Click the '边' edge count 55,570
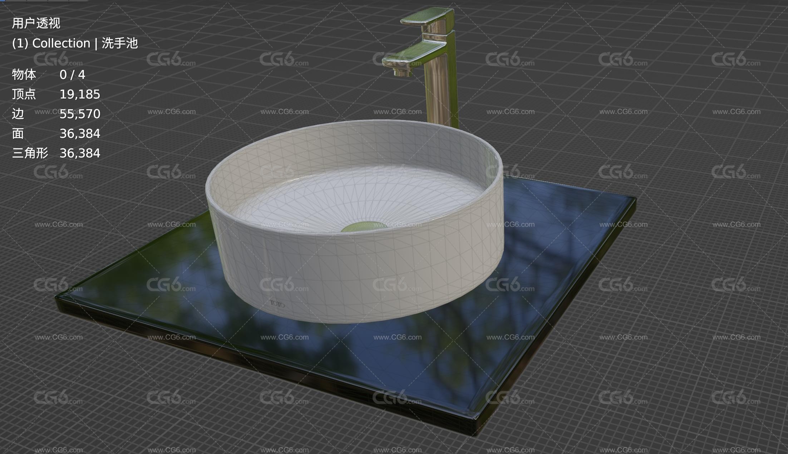The width and height of the screenshot is (788, 454). coord(80,114)
